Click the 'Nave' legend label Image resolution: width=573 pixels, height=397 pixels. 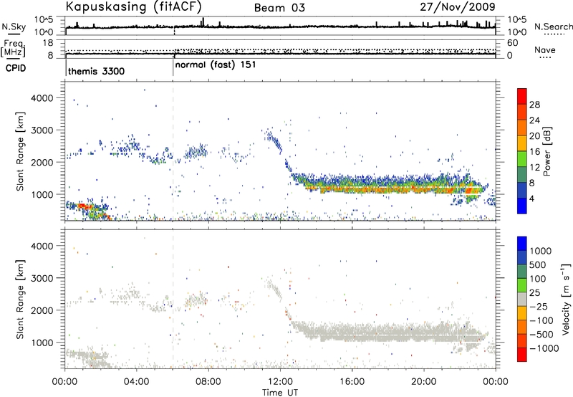point(545,49)
